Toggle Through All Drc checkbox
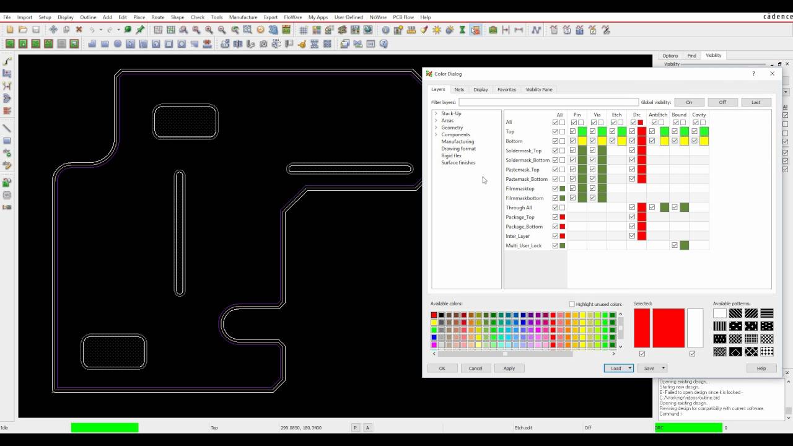 (633, 208)
